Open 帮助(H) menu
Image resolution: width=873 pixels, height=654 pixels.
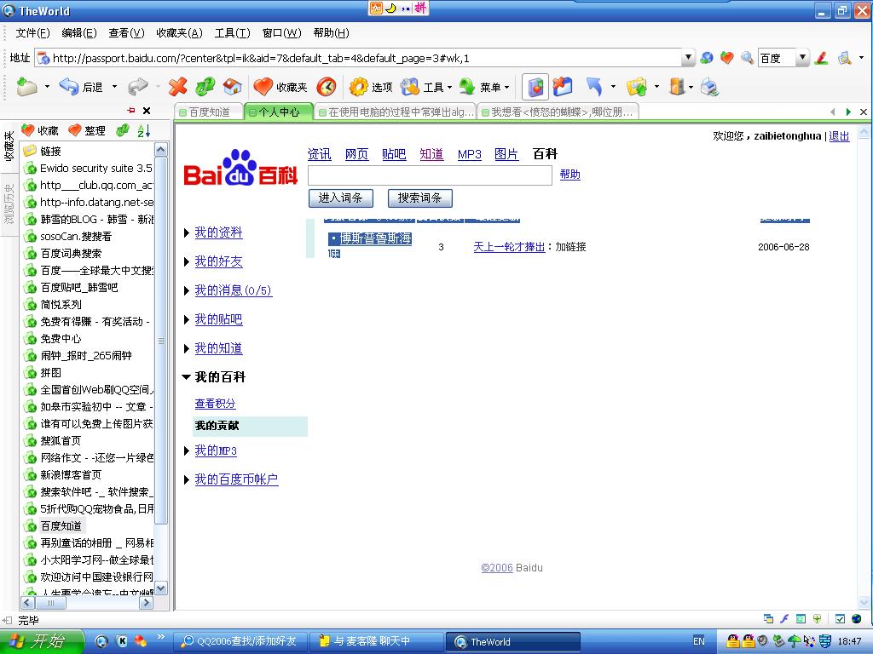coord(332,33)
